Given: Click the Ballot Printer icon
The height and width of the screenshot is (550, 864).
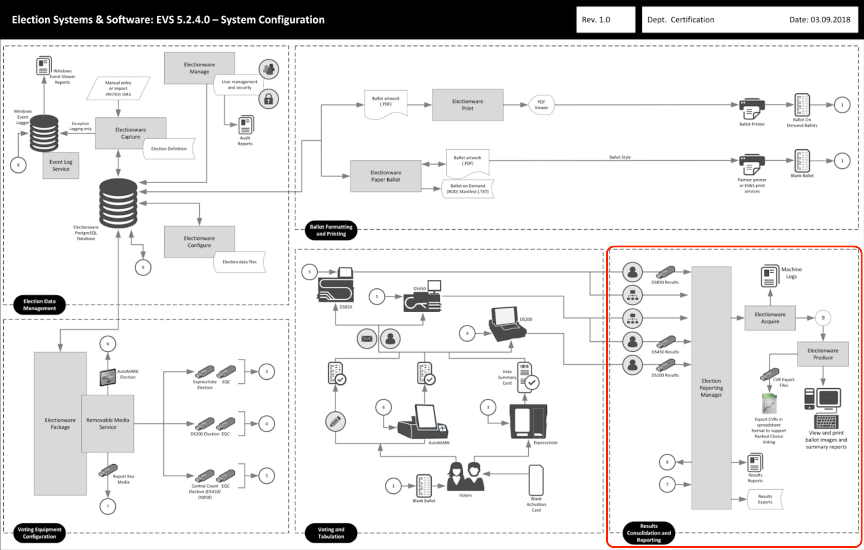Looking at the screenshot, I should point(752,108).
